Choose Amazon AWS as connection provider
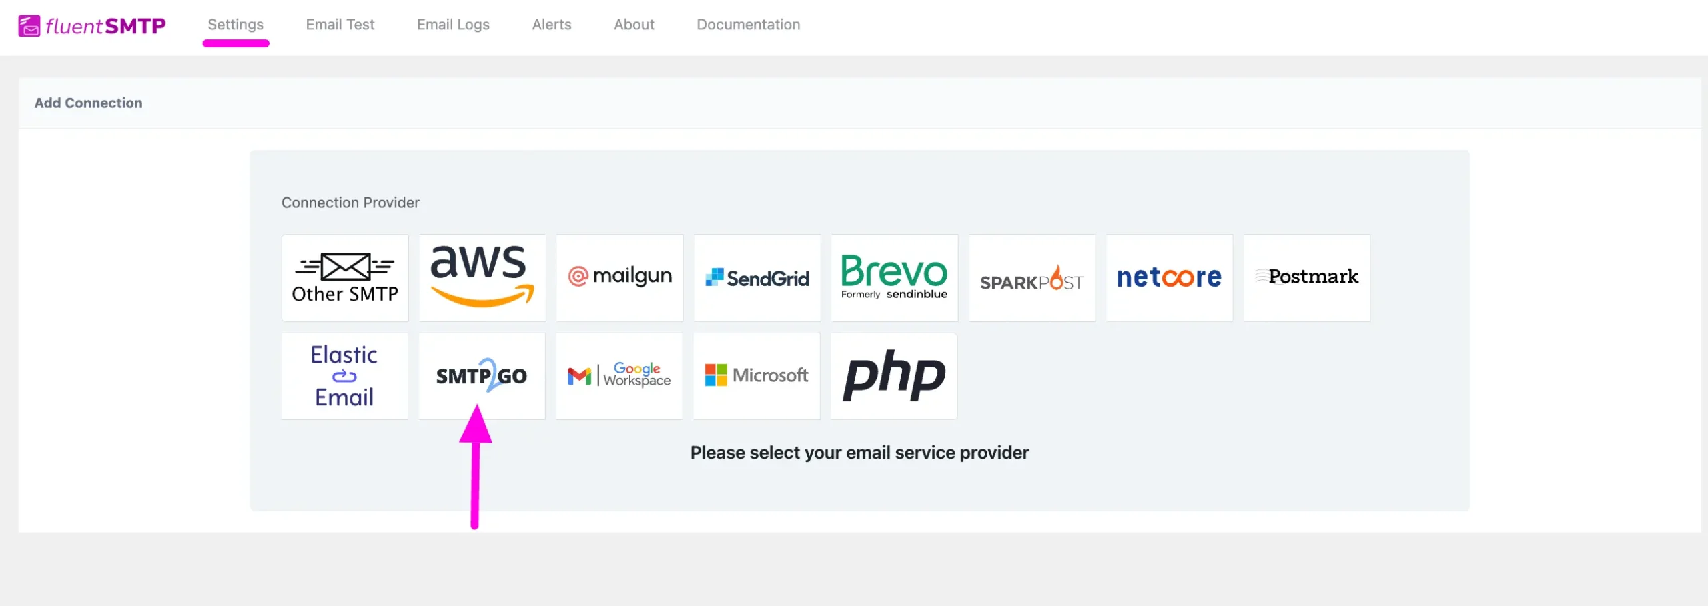 [x=482, y=277]
